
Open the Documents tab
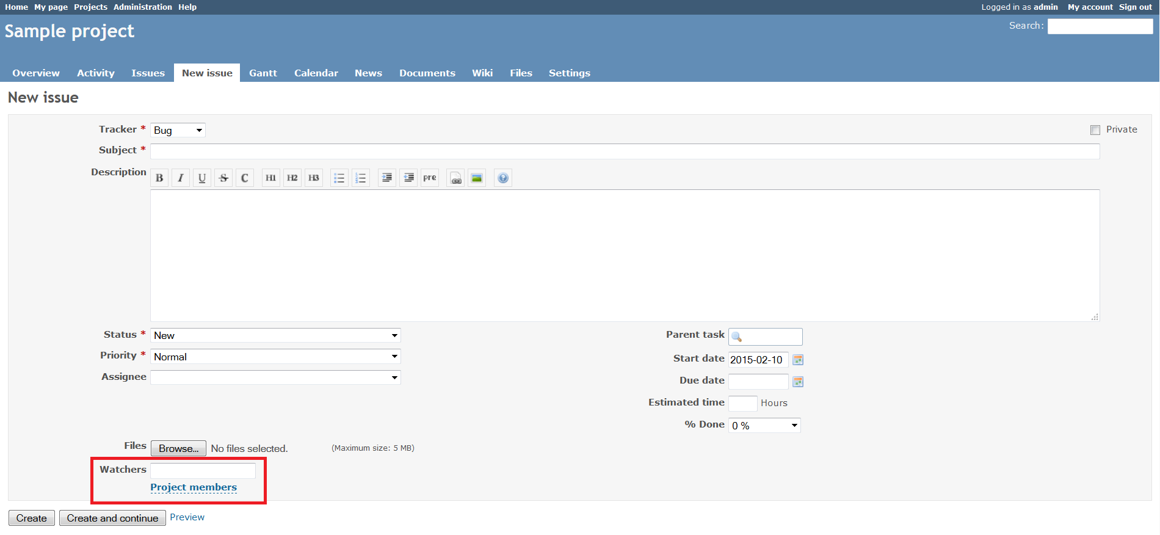(427, 73)
